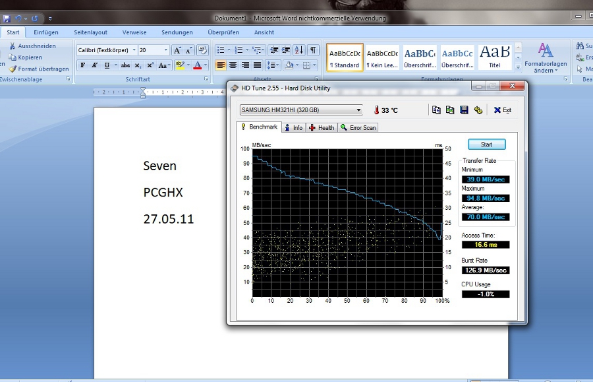593x382 pixels.
Task: Toggle italic (K) formatting
Action: click(x=94, y=65)
